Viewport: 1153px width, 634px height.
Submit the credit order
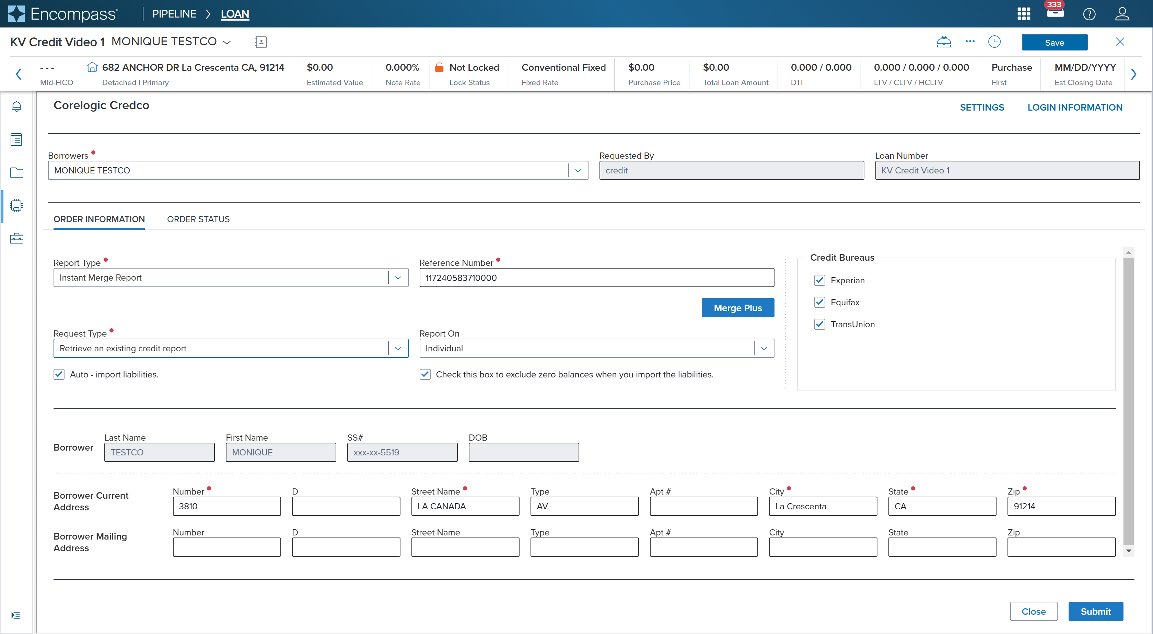(x=1095, y=612)
